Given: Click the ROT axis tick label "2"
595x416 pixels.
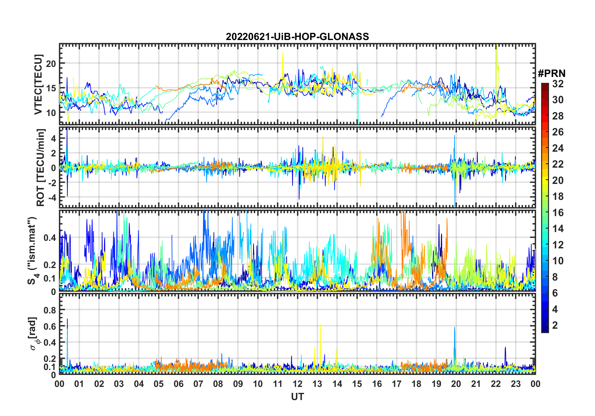Looking at the screenshot, I should [53, 153].
